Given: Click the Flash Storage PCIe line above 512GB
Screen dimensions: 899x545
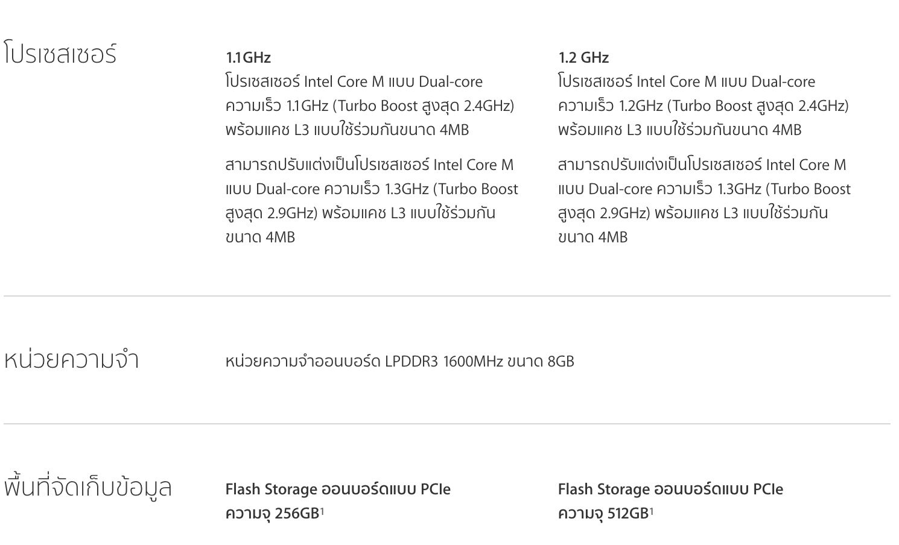Looking at the screenshot, I should (x=670, y=489).
